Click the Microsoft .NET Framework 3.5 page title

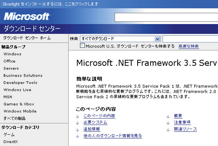[x=147, y=63]
